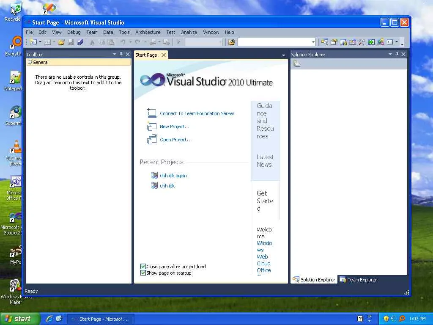Click the Team Explorer toolbar icon

(x=343, y=42)
